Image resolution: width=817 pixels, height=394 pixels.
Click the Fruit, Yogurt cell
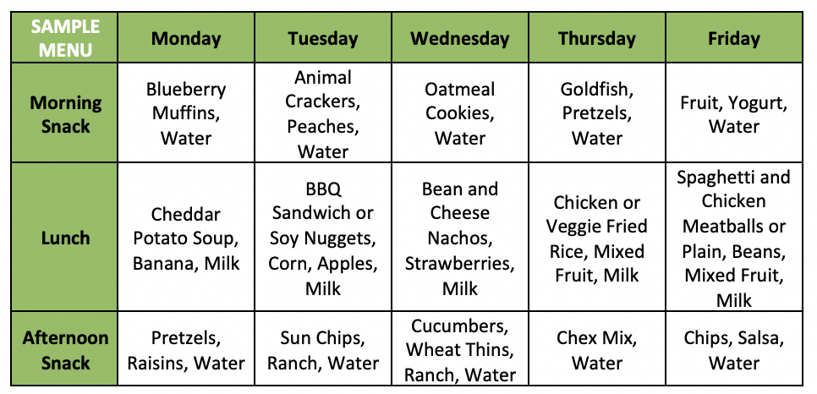(x=734, y=114)
